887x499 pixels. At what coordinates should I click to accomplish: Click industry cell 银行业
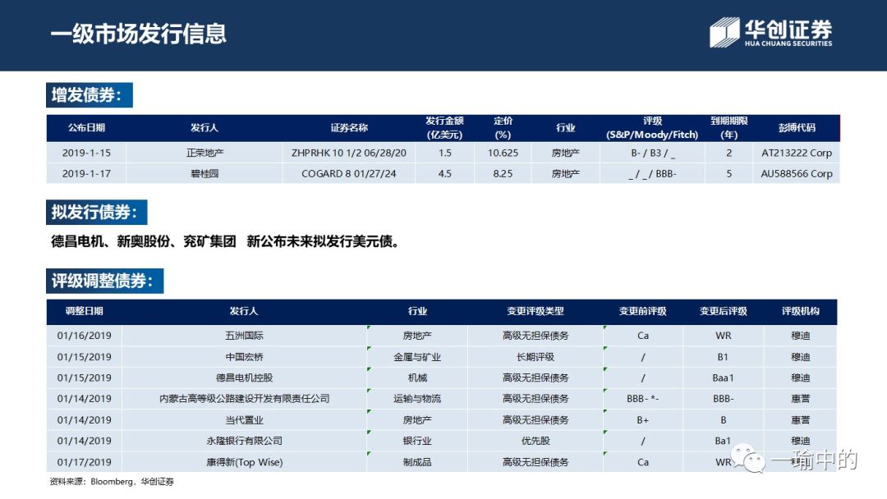pos(417,441)
